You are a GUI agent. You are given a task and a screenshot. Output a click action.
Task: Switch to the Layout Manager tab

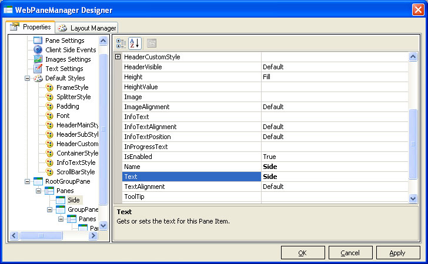87,28
